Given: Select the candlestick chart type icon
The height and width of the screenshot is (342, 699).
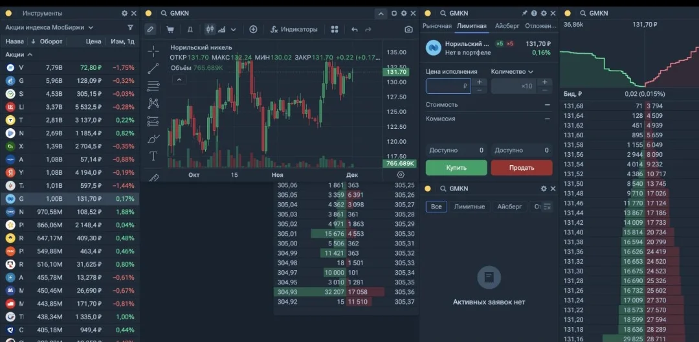Looking at the screenshot, I should pos(210,29).
